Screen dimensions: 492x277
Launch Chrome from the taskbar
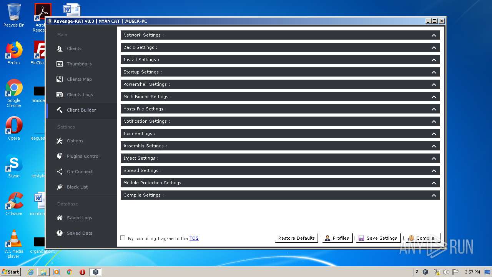click(x=70, y=272)
